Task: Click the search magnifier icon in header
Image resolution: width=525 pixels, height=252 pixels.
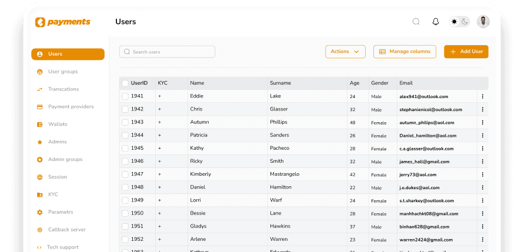Action: [416, 22]
